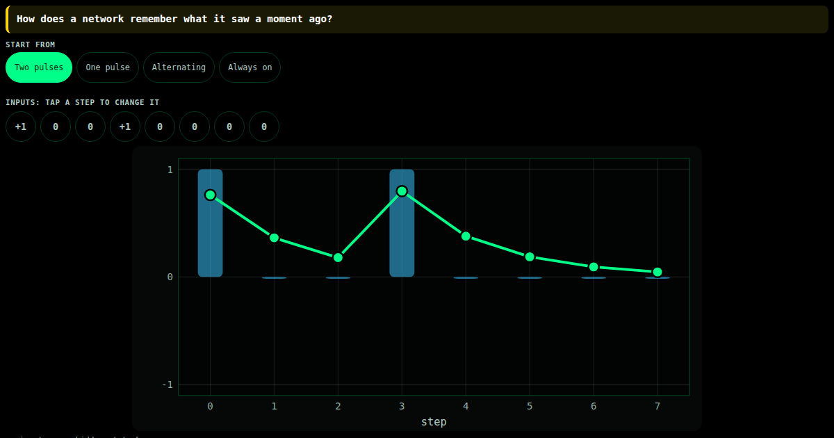Toggle the step 2 input value

90,127
